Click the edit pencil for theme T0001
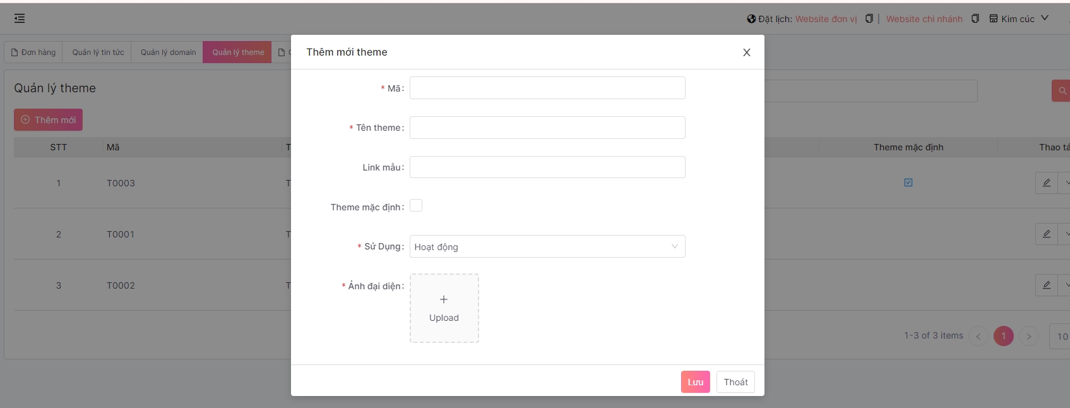1070x408 pixels. tap(1046, 234)
